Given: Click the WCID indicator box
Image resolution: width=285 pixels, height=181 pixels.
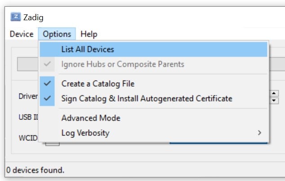Looking at the screenshot, I should (x=53, y=143).
